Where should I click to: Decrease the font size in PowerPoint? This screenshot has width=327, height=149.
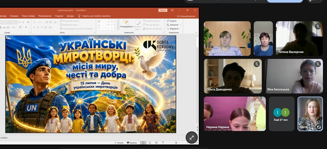[23, 22]
